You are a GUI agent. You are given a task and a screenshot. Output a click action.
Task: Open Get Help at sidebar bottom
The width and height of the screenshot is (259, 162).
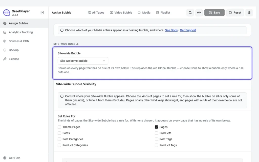click(x=24, y=158)
